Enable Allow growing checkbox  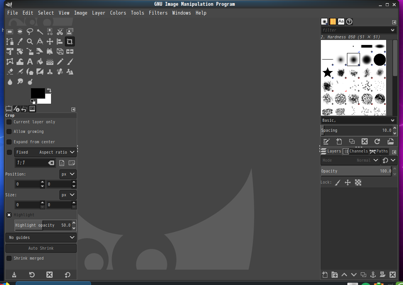pyautogui.click(x=9, y=131)
